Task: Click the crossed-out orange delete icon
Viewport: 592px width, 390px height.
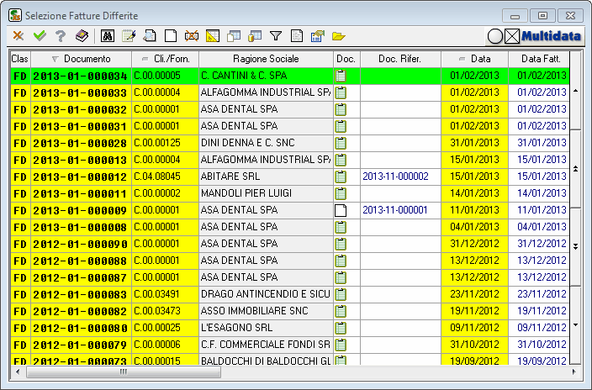Action: (192, 36)
